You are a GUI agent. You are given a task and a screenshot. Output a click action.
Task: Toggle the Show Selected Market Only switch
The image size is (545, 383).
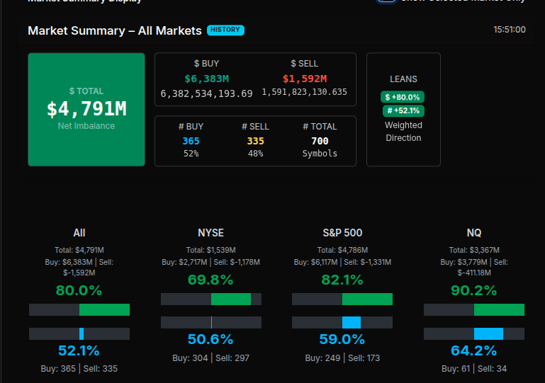(x=386, y=1)
